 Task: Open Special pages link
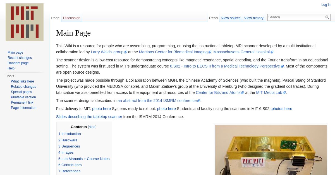click(21, 92)
